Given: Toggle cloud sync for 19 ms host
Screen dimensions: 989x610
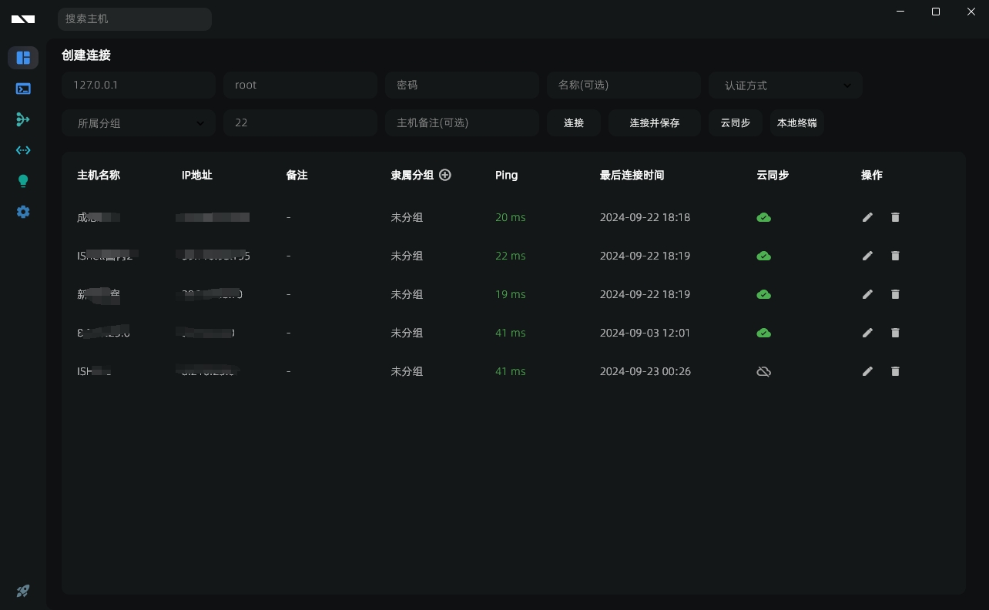Looking at the screenshot, I should tap(764, 294).
